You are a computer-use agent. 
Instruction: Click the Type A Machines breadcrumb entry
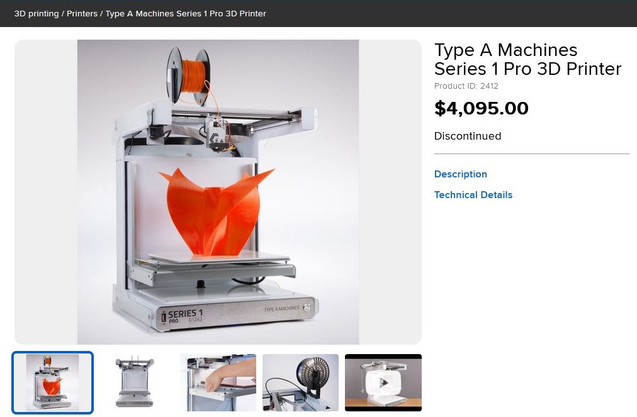point(186,13)
